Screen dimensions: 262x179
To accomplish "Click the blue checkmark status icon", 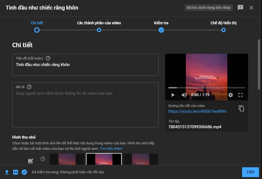I will [24, 172].
